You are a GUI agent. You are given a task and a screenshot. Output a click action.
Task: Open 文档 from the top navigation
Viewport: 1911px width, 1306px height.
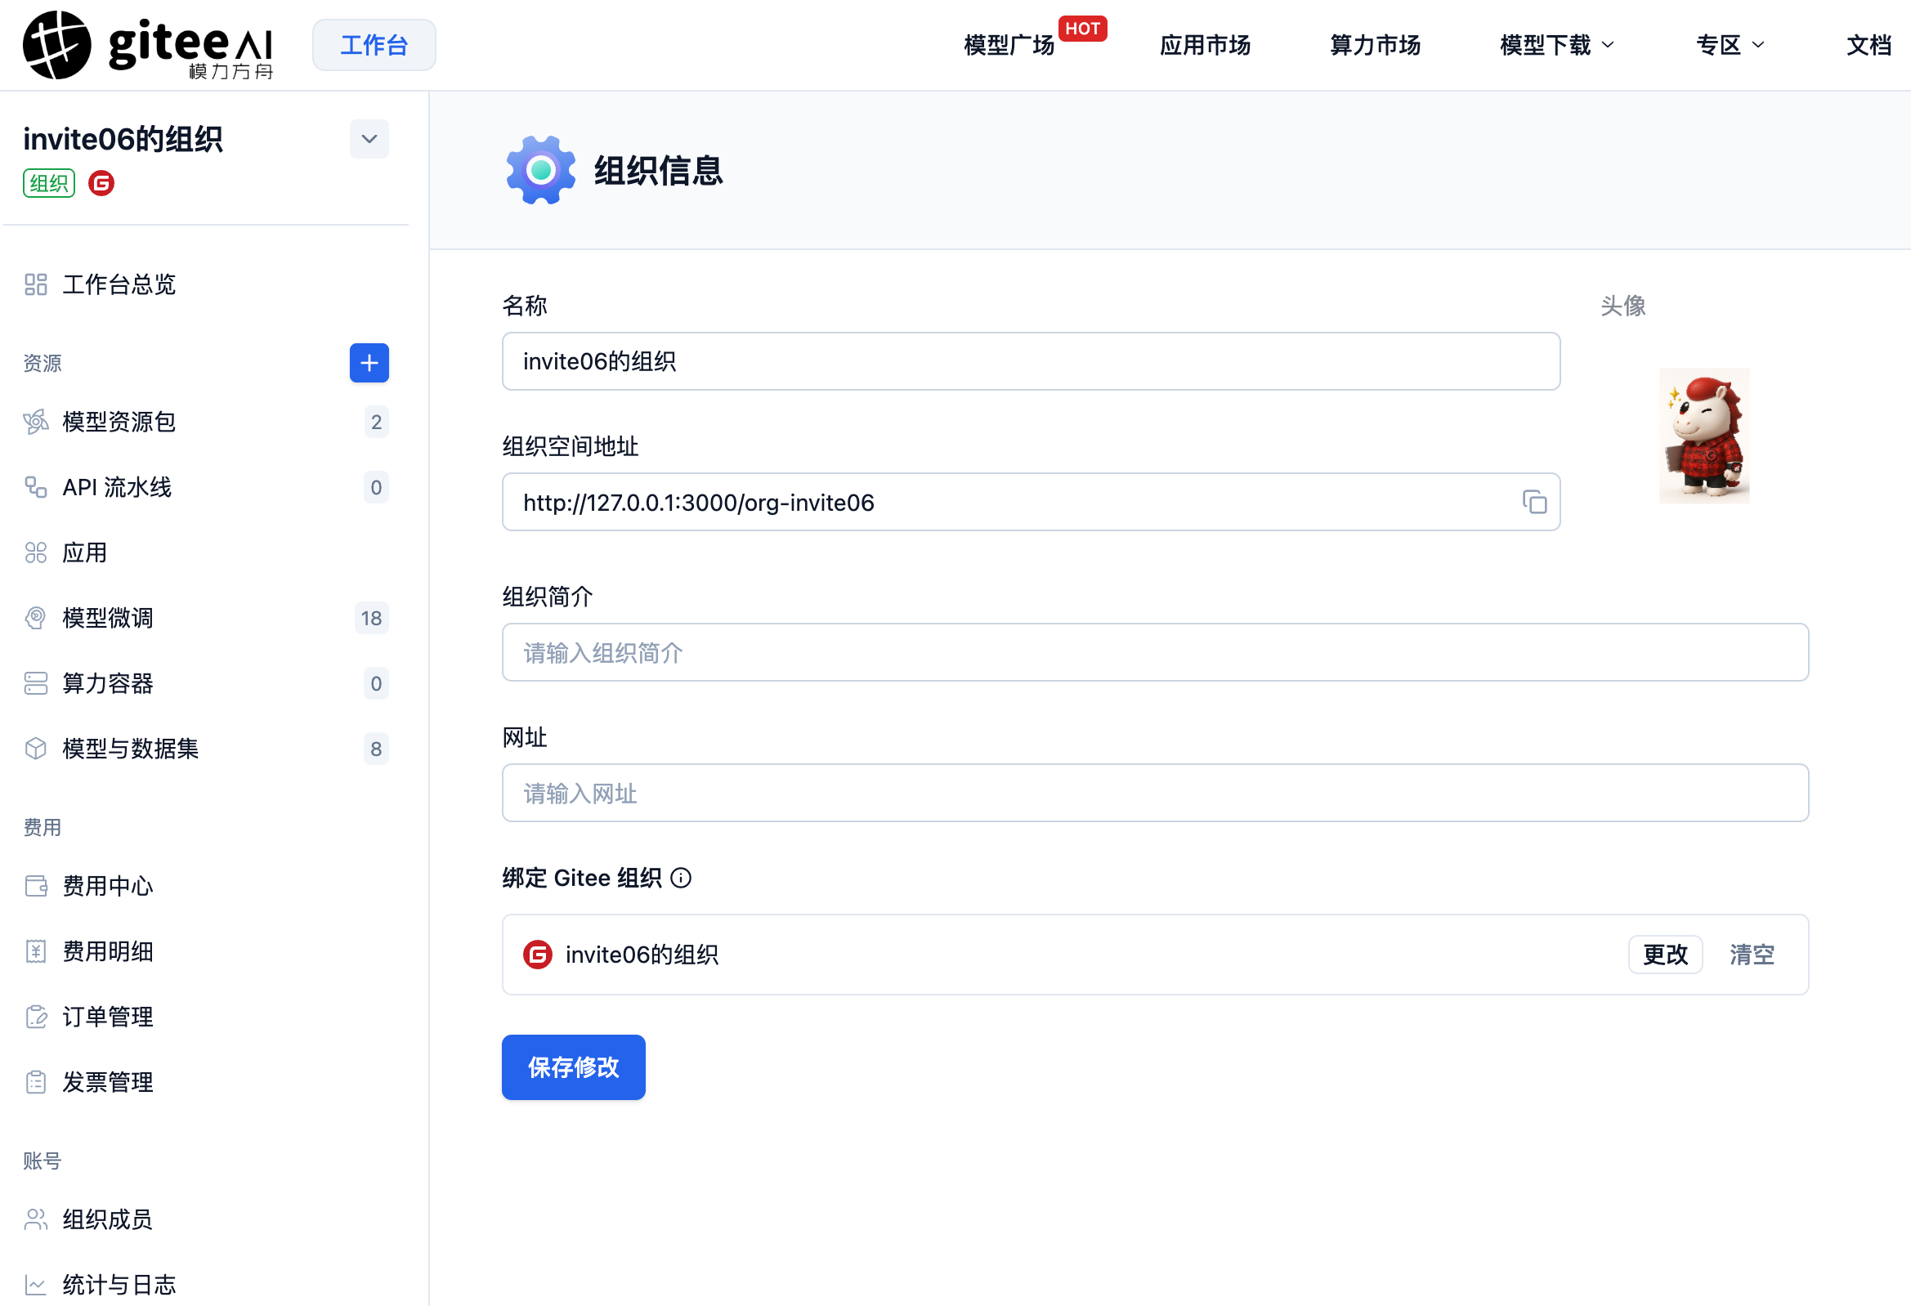tap(1868, 45)
